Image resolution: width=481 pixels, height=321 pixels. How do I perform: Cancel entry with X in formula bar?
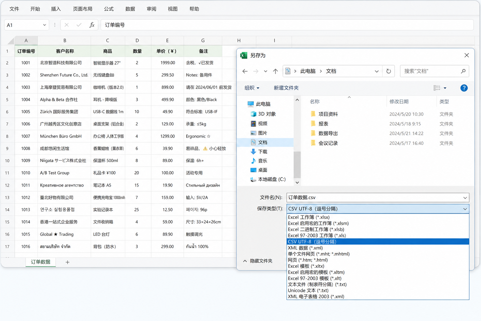click(x=67, y=25)
